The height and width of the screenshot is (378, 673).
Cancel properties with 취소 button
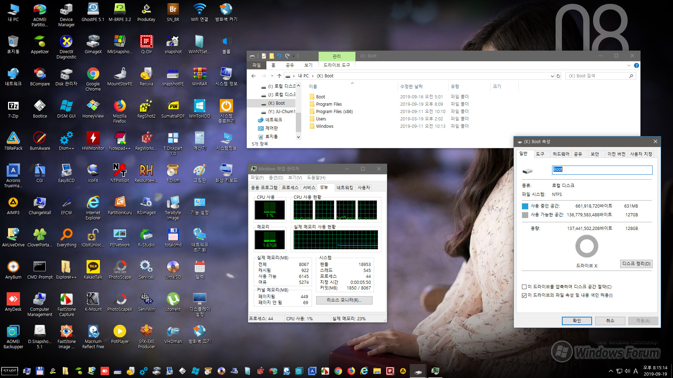point(610,321)
